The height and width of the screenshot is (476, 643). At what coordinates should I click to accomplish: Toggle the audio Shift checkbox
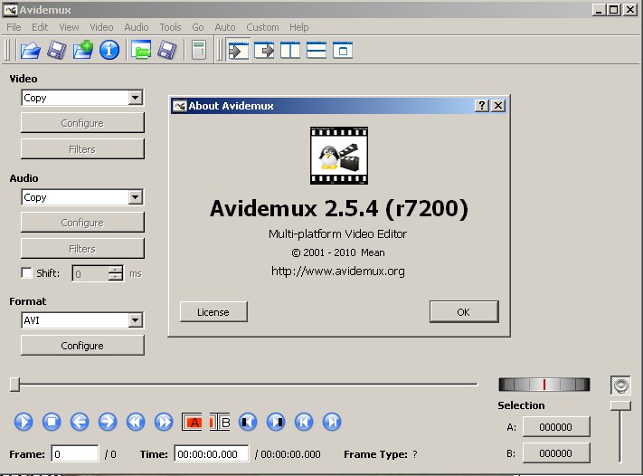pyautogui.click(x=26, y=272)
